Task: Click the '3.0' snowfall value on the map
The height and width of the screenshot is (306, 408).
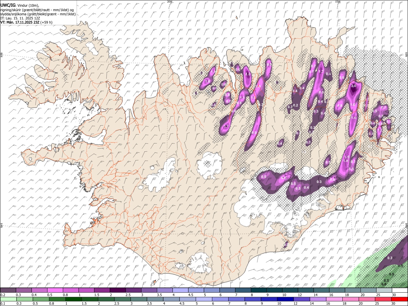Action: pyautogui.click(x=353, y=86)
